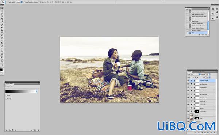The image size is (219, 135).
Task: Hide the Gradient Map 4 layer
Action: coord(188,81)
